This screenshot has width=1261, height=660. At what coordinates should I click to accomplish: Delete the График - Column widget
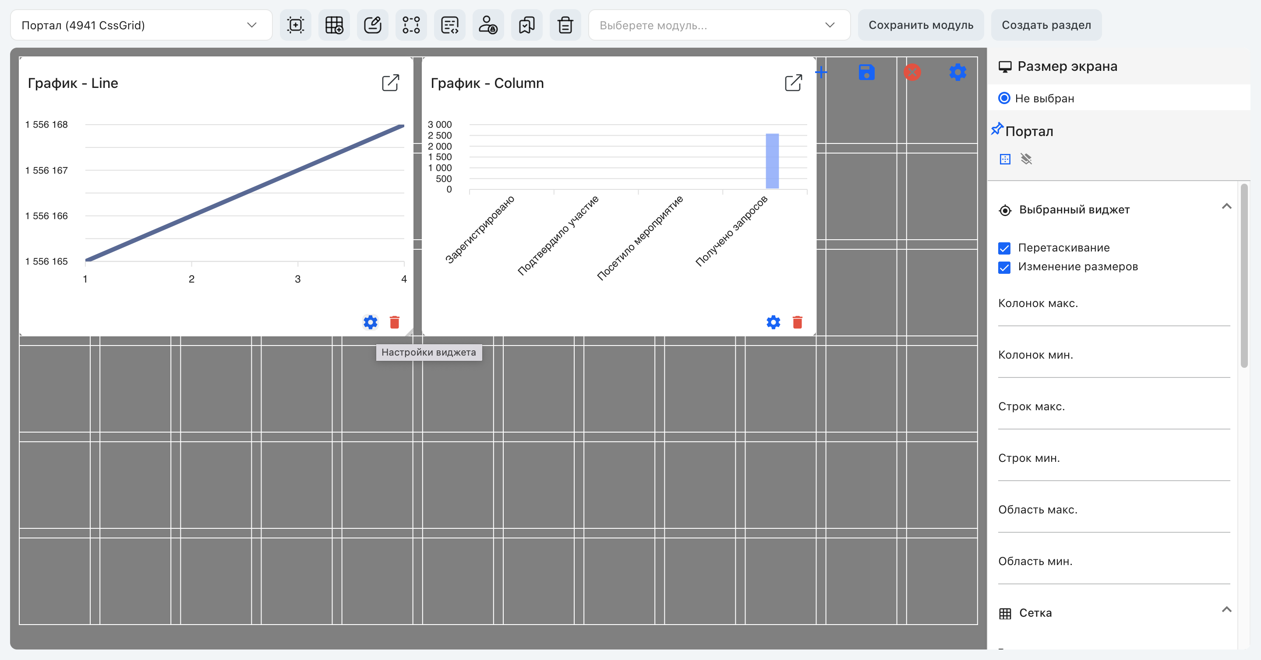pos(798,322)
